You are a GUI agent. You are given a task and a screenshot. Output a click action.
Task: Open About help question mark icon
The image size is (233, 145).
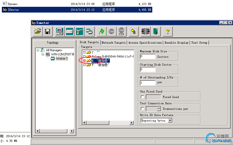(168, 31)
